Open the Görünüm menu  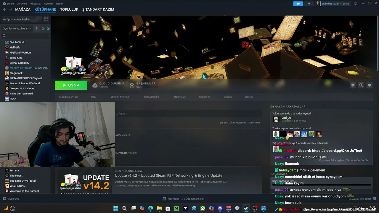22,4
